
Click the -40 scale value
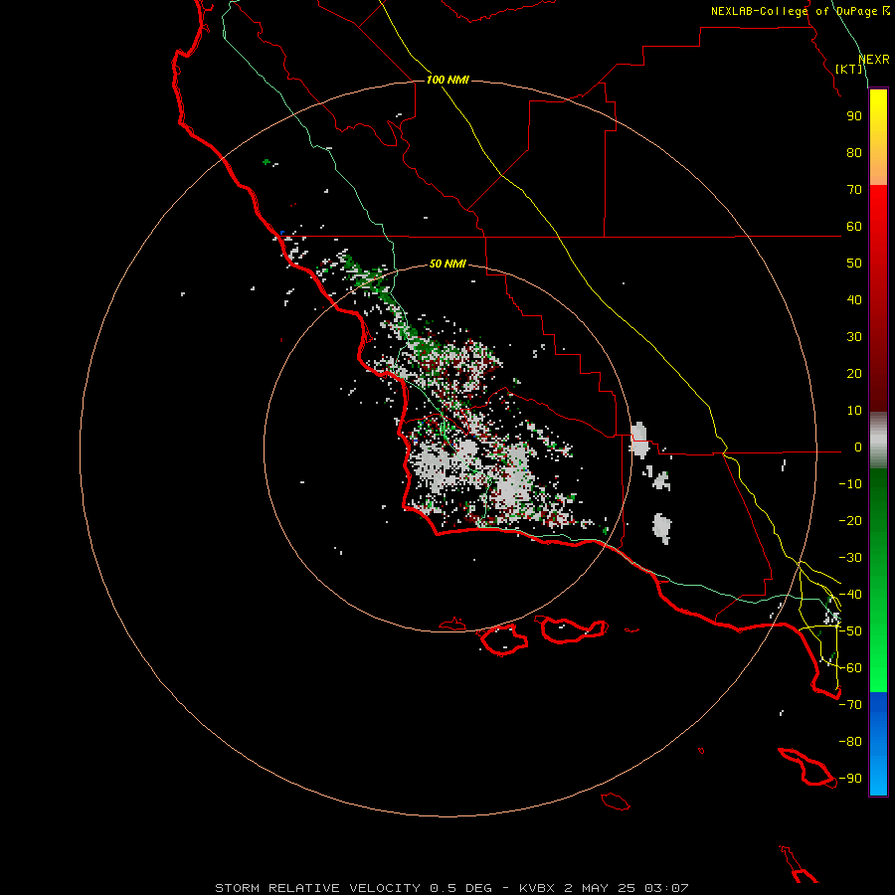click(850, 595)
